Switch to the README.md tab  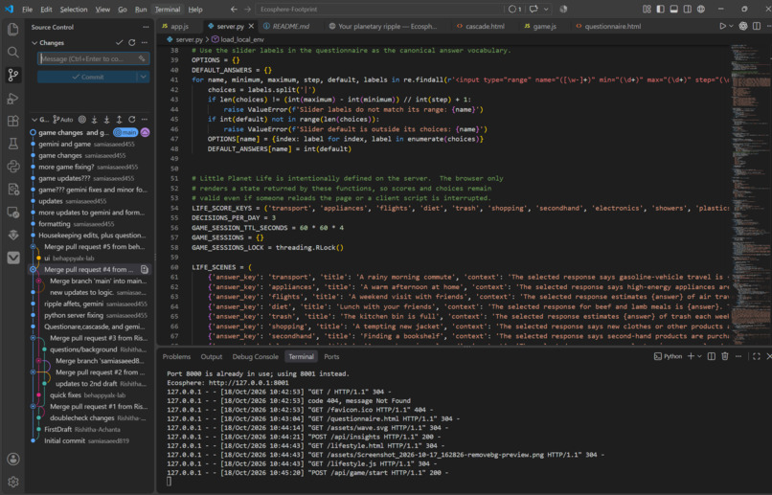pos(290,26)
